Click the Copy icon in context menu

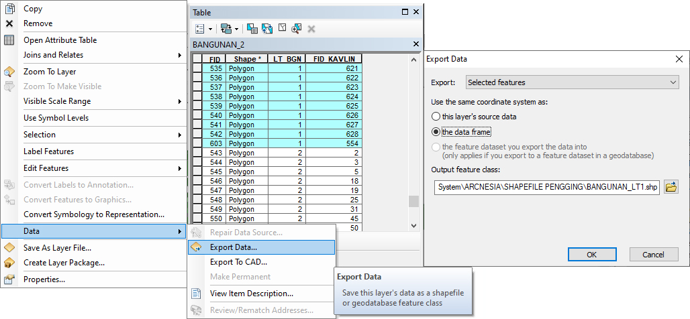(9, 8)
